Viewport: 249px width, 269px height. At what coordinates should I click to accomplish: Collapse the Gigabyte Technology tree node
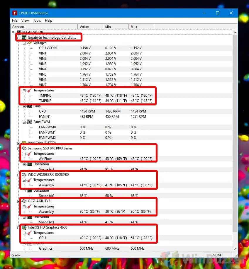point(19,38)
